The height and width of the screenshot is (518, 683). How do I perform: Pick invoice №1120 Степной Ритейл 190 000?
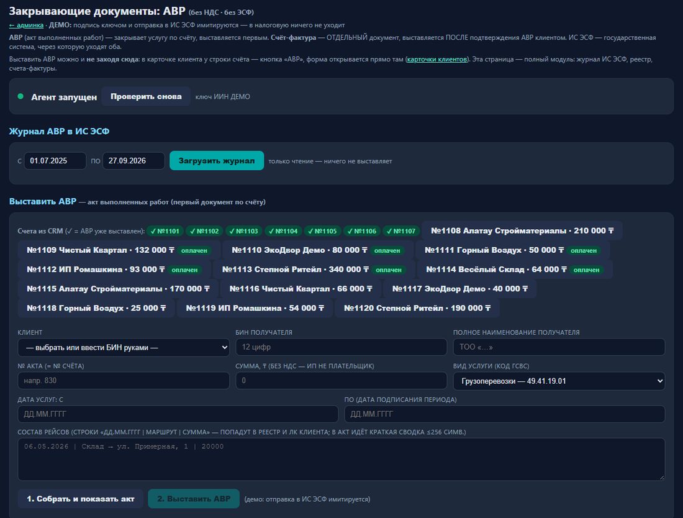point(417,308)
